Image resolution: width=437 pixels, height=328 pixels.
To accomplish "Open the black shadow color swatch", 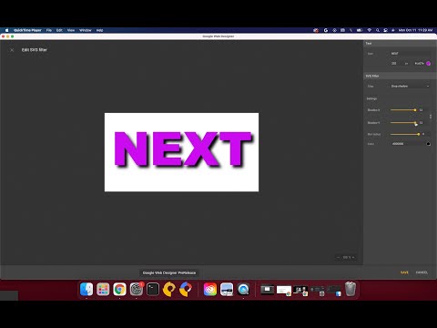I will click(428, 144).
